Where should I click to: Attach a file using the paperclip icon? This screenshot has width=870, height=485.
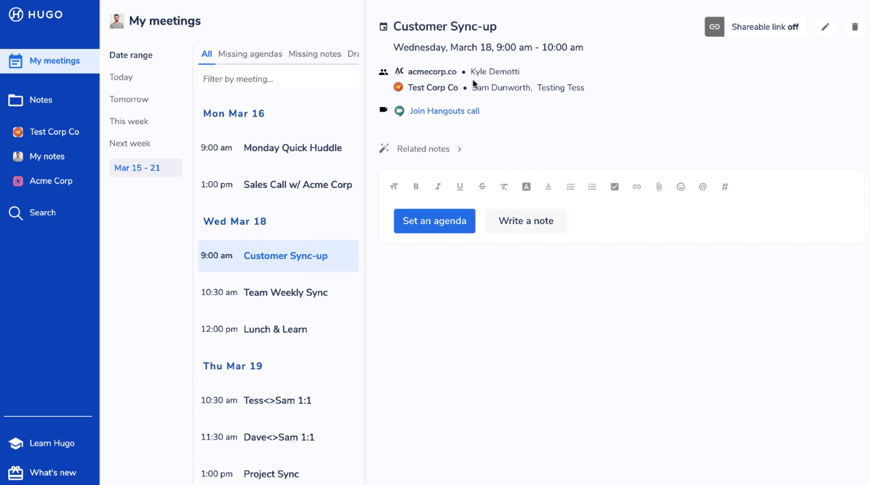(x=659, y=186)
